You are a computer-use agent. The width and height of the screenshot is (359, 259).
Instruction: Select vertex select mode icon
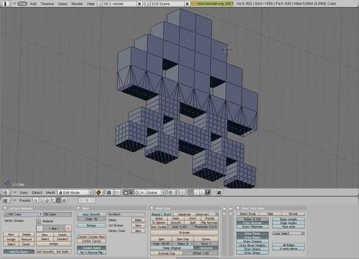point(191,193)
